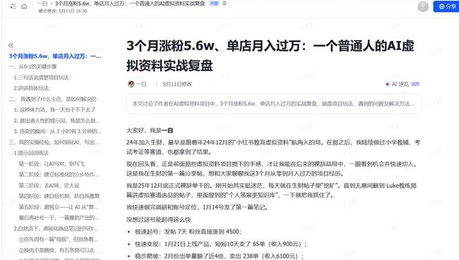Open outline item 2.讲讲具体玩法
The image size is (459, 260).
pos(32,88)
